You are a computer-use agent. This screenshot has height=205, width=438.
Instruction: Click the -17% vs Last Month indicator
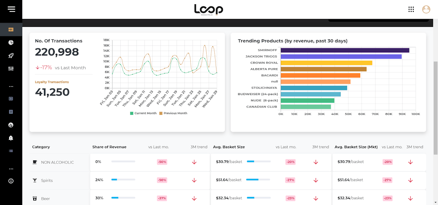point(60,68)
